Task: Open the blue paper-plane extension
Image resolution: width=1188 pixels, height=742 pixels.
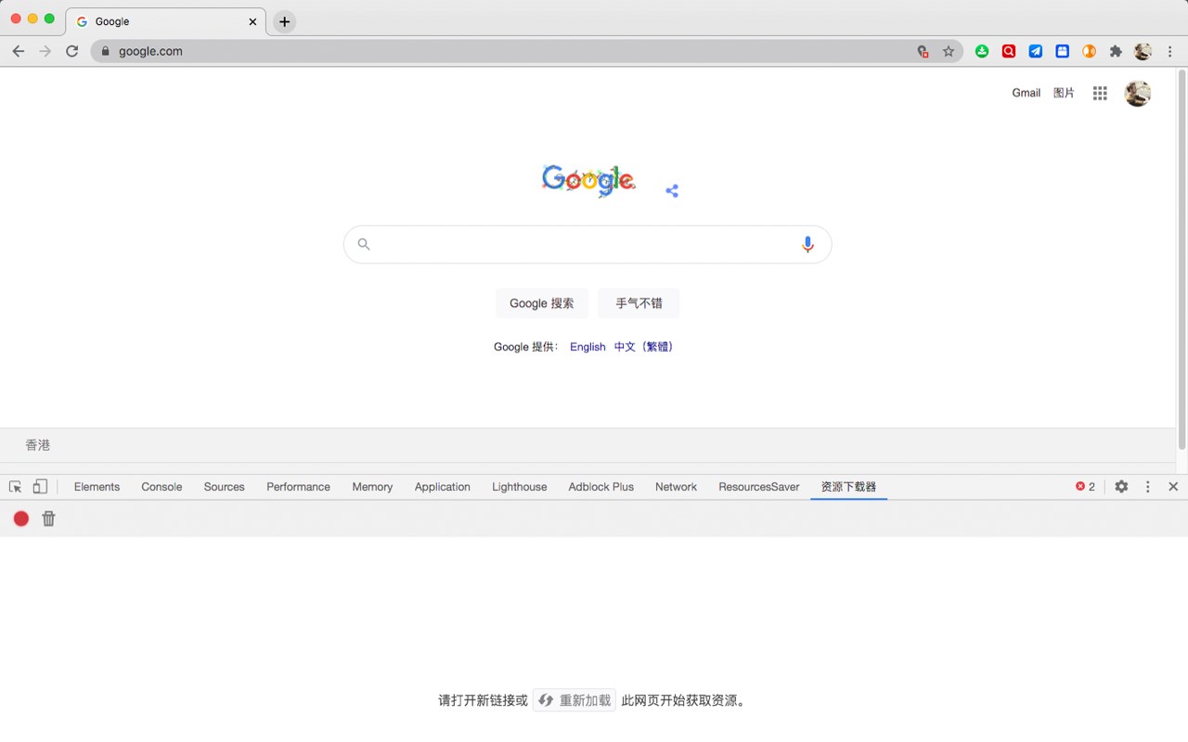Action: tap(1036, 52)
